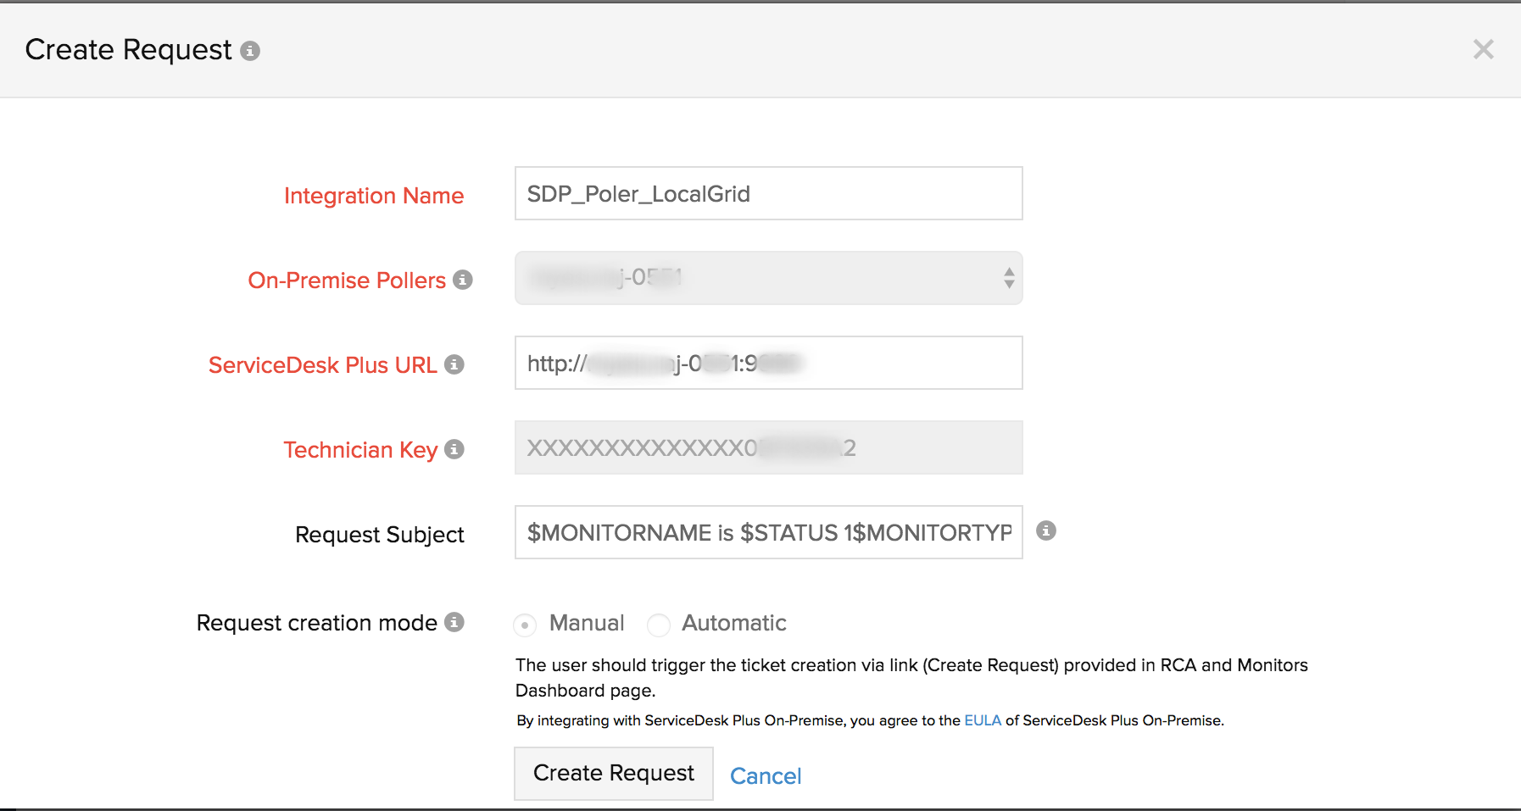Click the Integration Name input showing SDP_Poler_LocalGrid
The image size is (1521, 811).
pyautogui.click(x=767, y=193)
